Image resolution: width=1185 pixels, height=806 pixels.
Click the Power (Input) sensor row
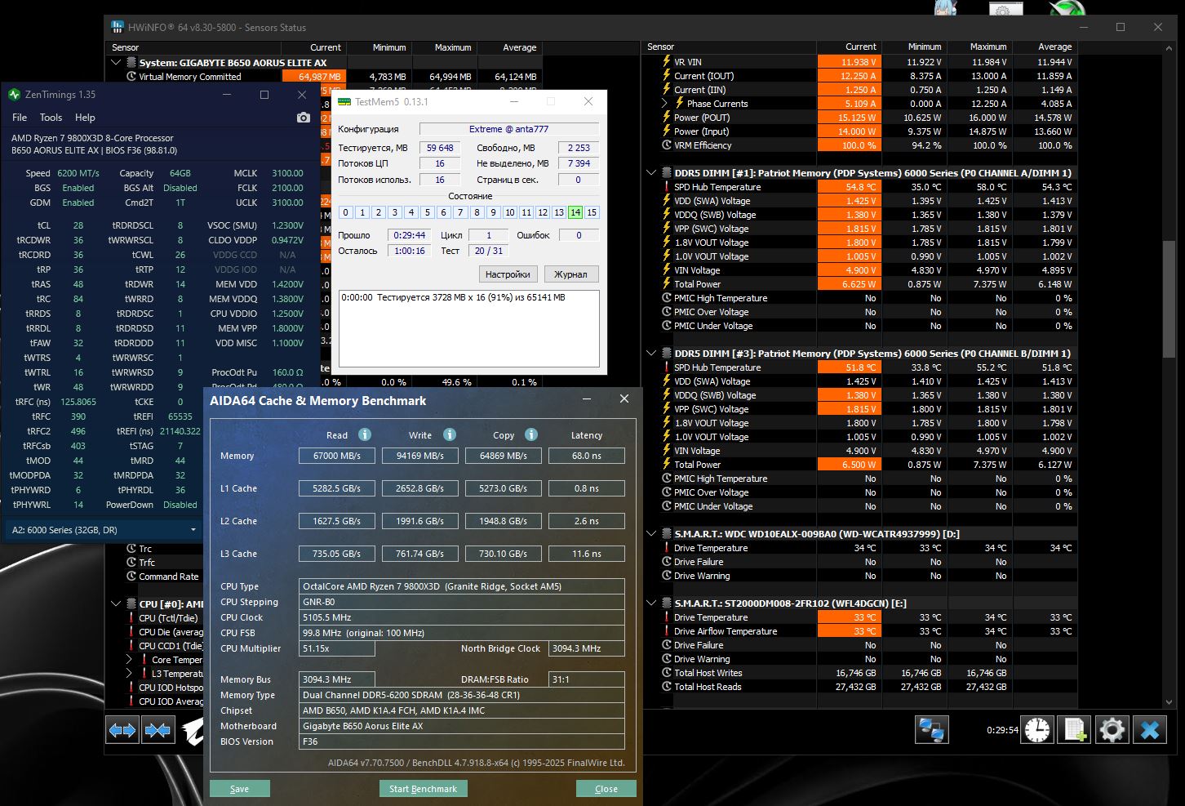(x=865, y=131)
